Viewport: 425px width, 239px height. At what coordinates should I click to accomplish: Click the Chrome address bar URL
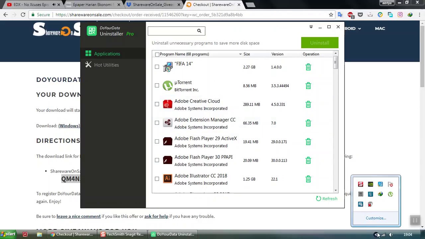pyautogui.click(x=149, y=15)
